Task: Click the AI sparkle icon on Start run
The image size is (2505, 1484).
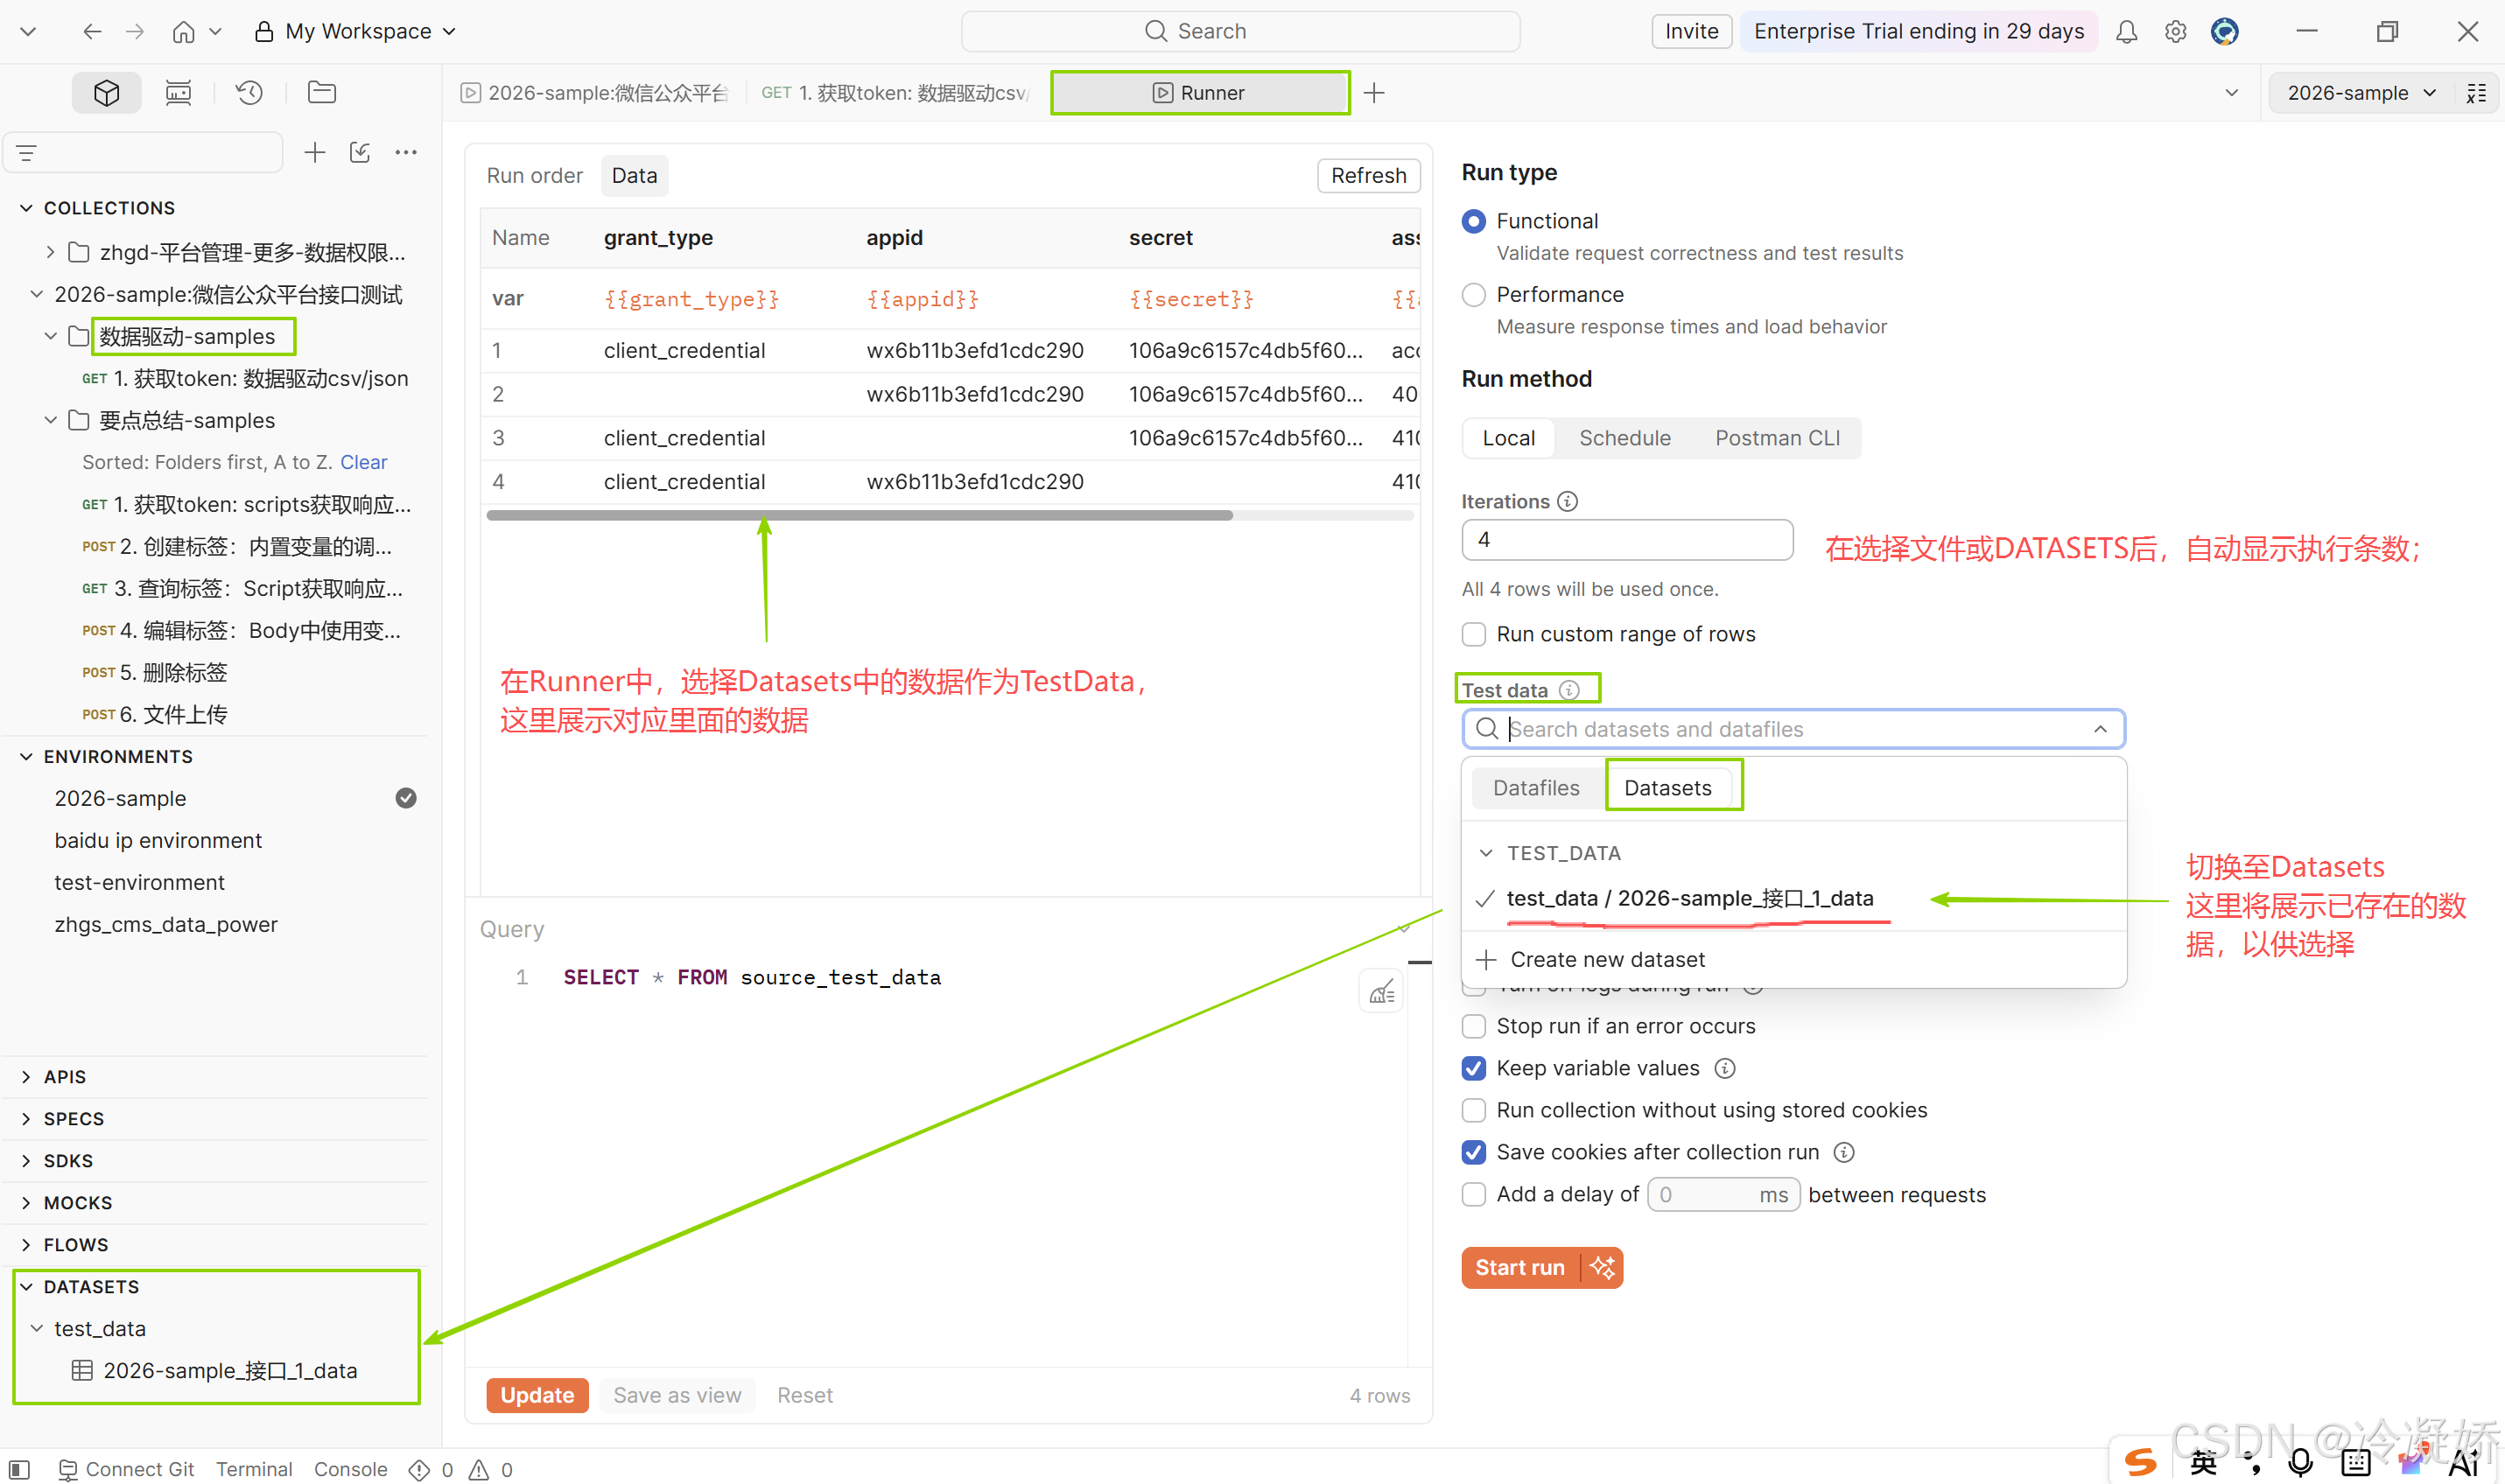Action: pos(1602,1268)
